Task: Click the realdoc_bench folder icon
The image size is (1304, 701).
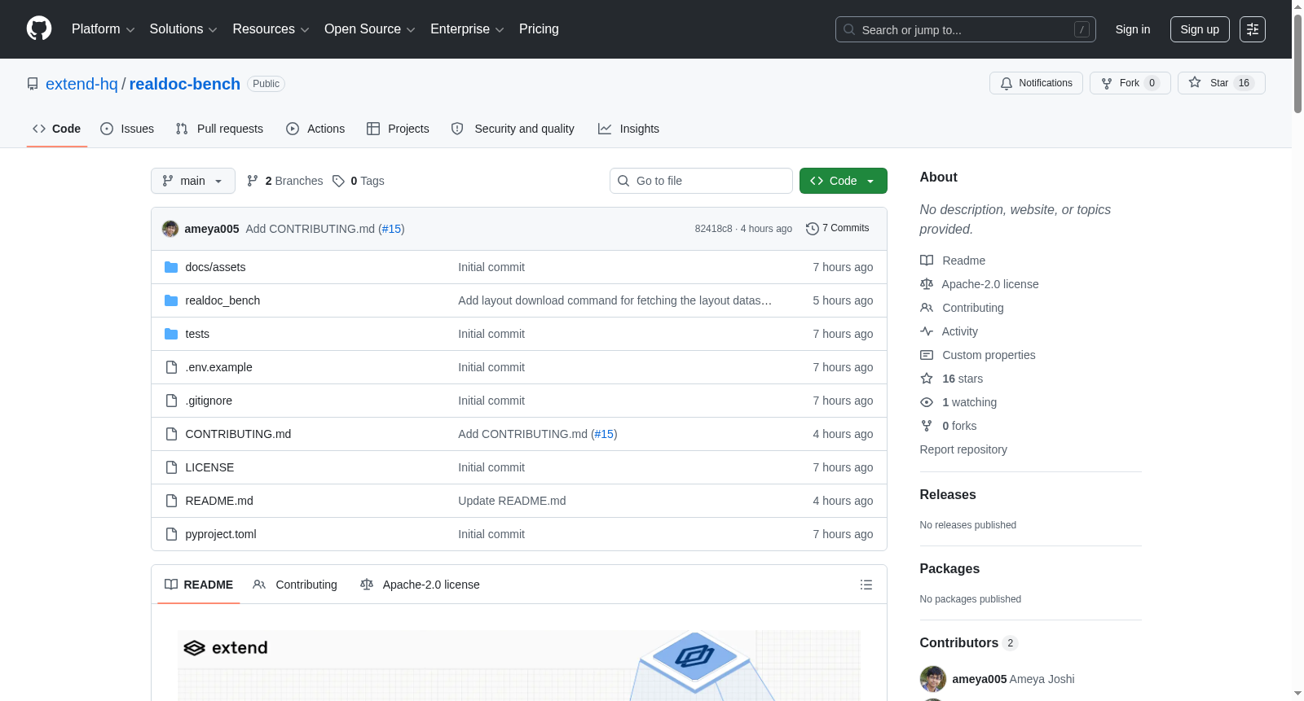Action: coord(171,300)
